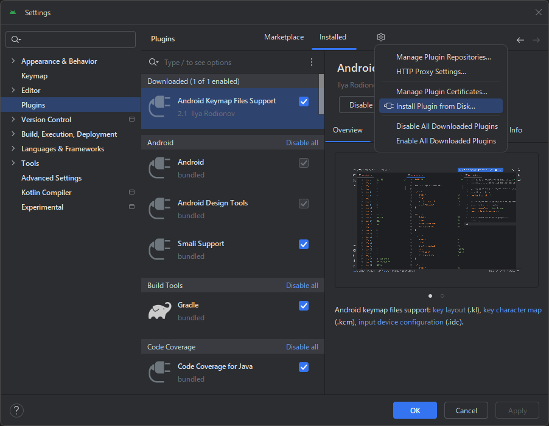Click the Smali Support plugin icon

159,250
